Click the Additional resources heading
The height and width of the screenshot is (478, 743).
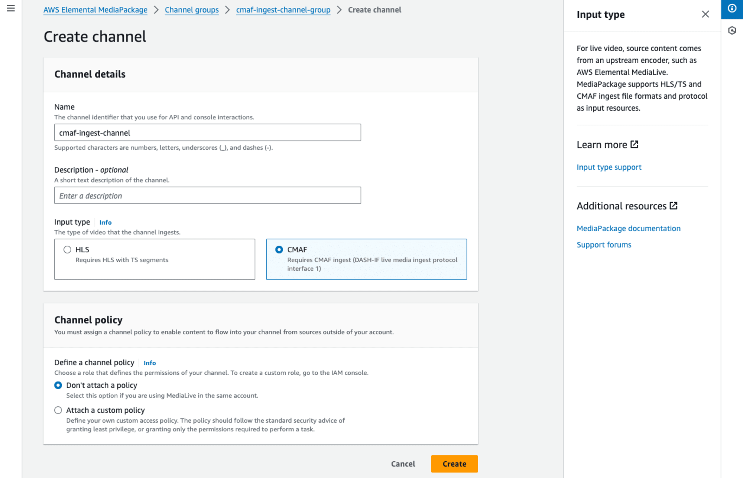point(622,206)
